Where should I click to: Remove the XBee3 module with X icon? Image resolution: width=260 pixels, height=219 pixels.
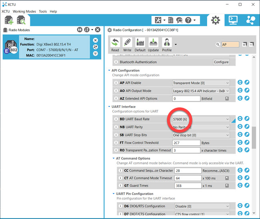(x=95, y=40)
